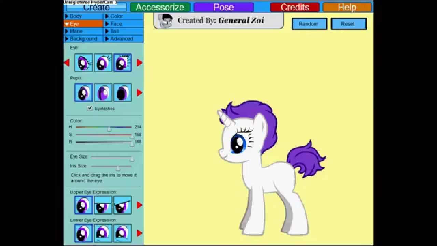Screen dimensions: 437x246
Task: Pick the second Lower Eye Expression
Action: coord(103,233)
